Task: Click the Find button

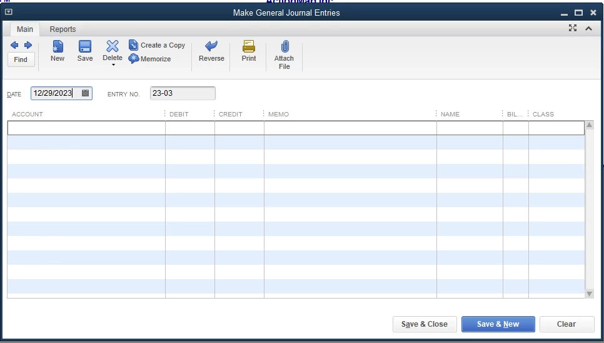Action: 21,59
